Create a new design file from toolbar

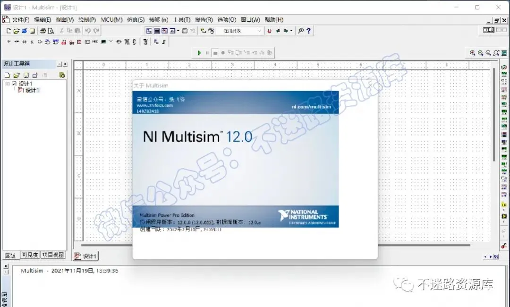(9, 31)
